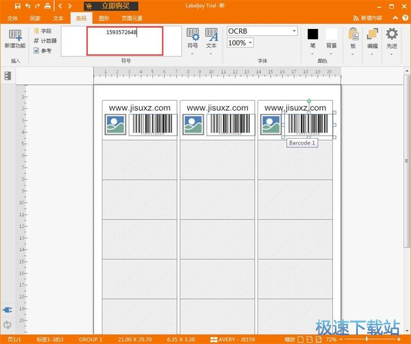Redo the last undone action

click(37, 6)
